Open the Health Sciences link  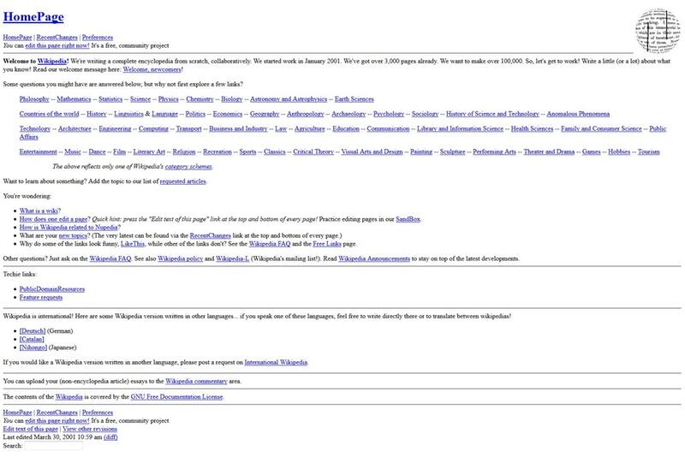[x=532, y=128]
